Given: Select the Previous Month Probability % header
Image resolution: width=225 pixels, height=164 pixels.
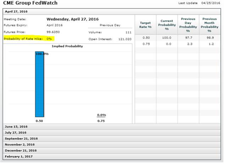Looking at the screenshot, I should click(209, 25).
